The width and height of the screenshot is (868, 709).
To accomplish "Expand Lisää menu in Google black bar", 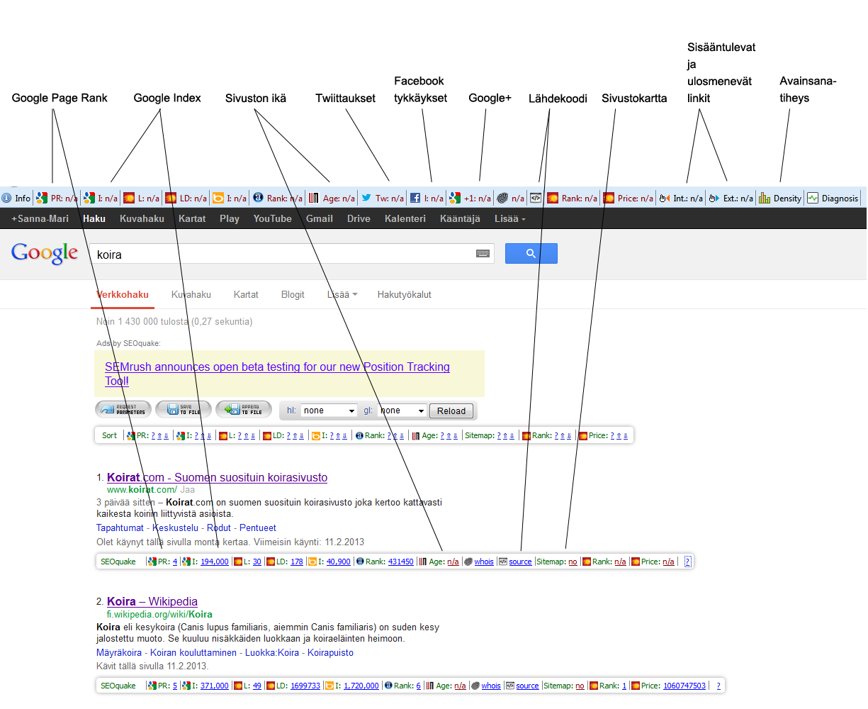I will [510, 218].
